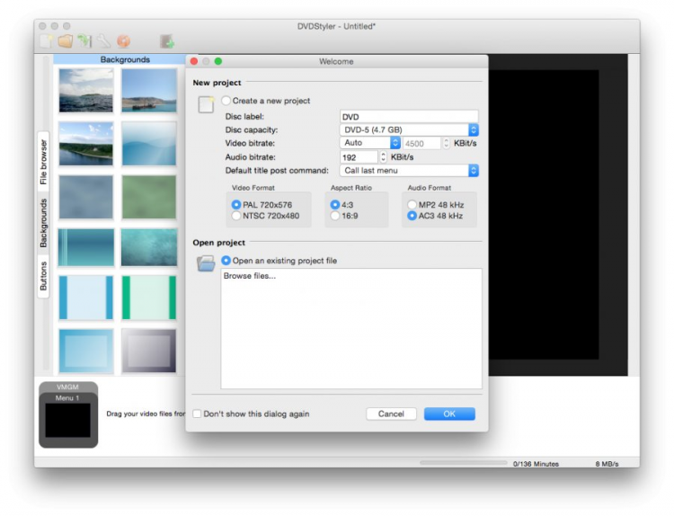Click the Audio bitrate stepper arrows
Viewport: 674px width, 516px height.
tap(383, 157)
